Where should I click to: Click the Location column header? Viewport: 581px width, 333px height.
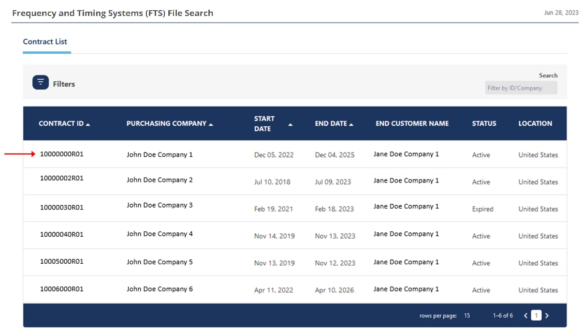pos(535,123)
